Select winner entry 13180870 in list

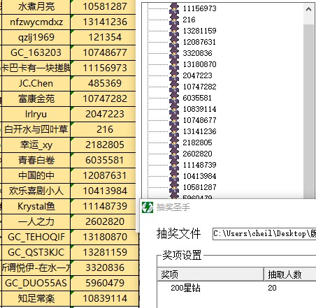(199, 64)
